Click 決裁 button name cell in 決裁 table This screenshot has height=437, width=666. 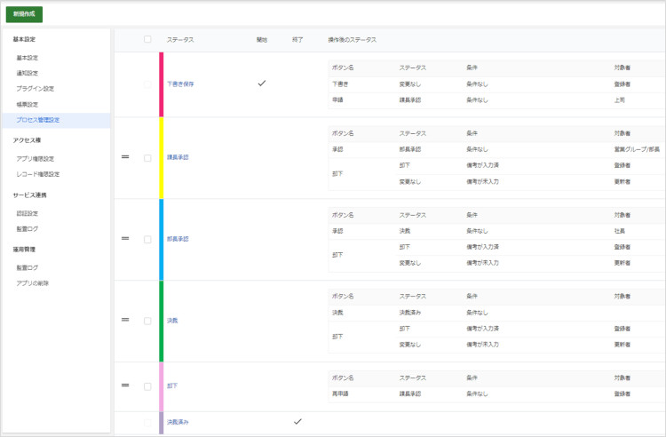(337, 313)
